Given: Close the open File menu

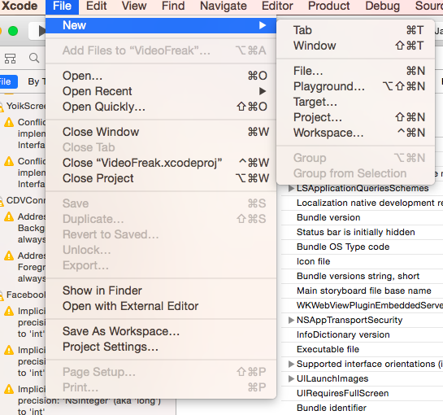Looking at the screenshot, I should [62, 7].
